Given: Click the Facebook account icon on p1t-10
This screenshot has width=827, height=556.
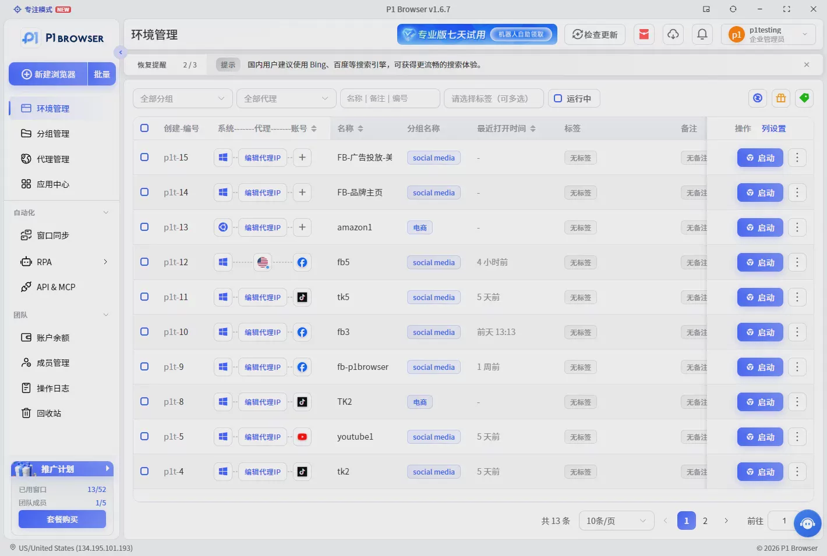Looking at the screenshot, I should click(x=302, y=332).
